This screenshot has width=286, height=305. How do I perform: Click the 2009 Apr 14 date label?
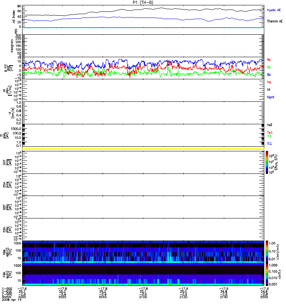click(x=11, y=300)
